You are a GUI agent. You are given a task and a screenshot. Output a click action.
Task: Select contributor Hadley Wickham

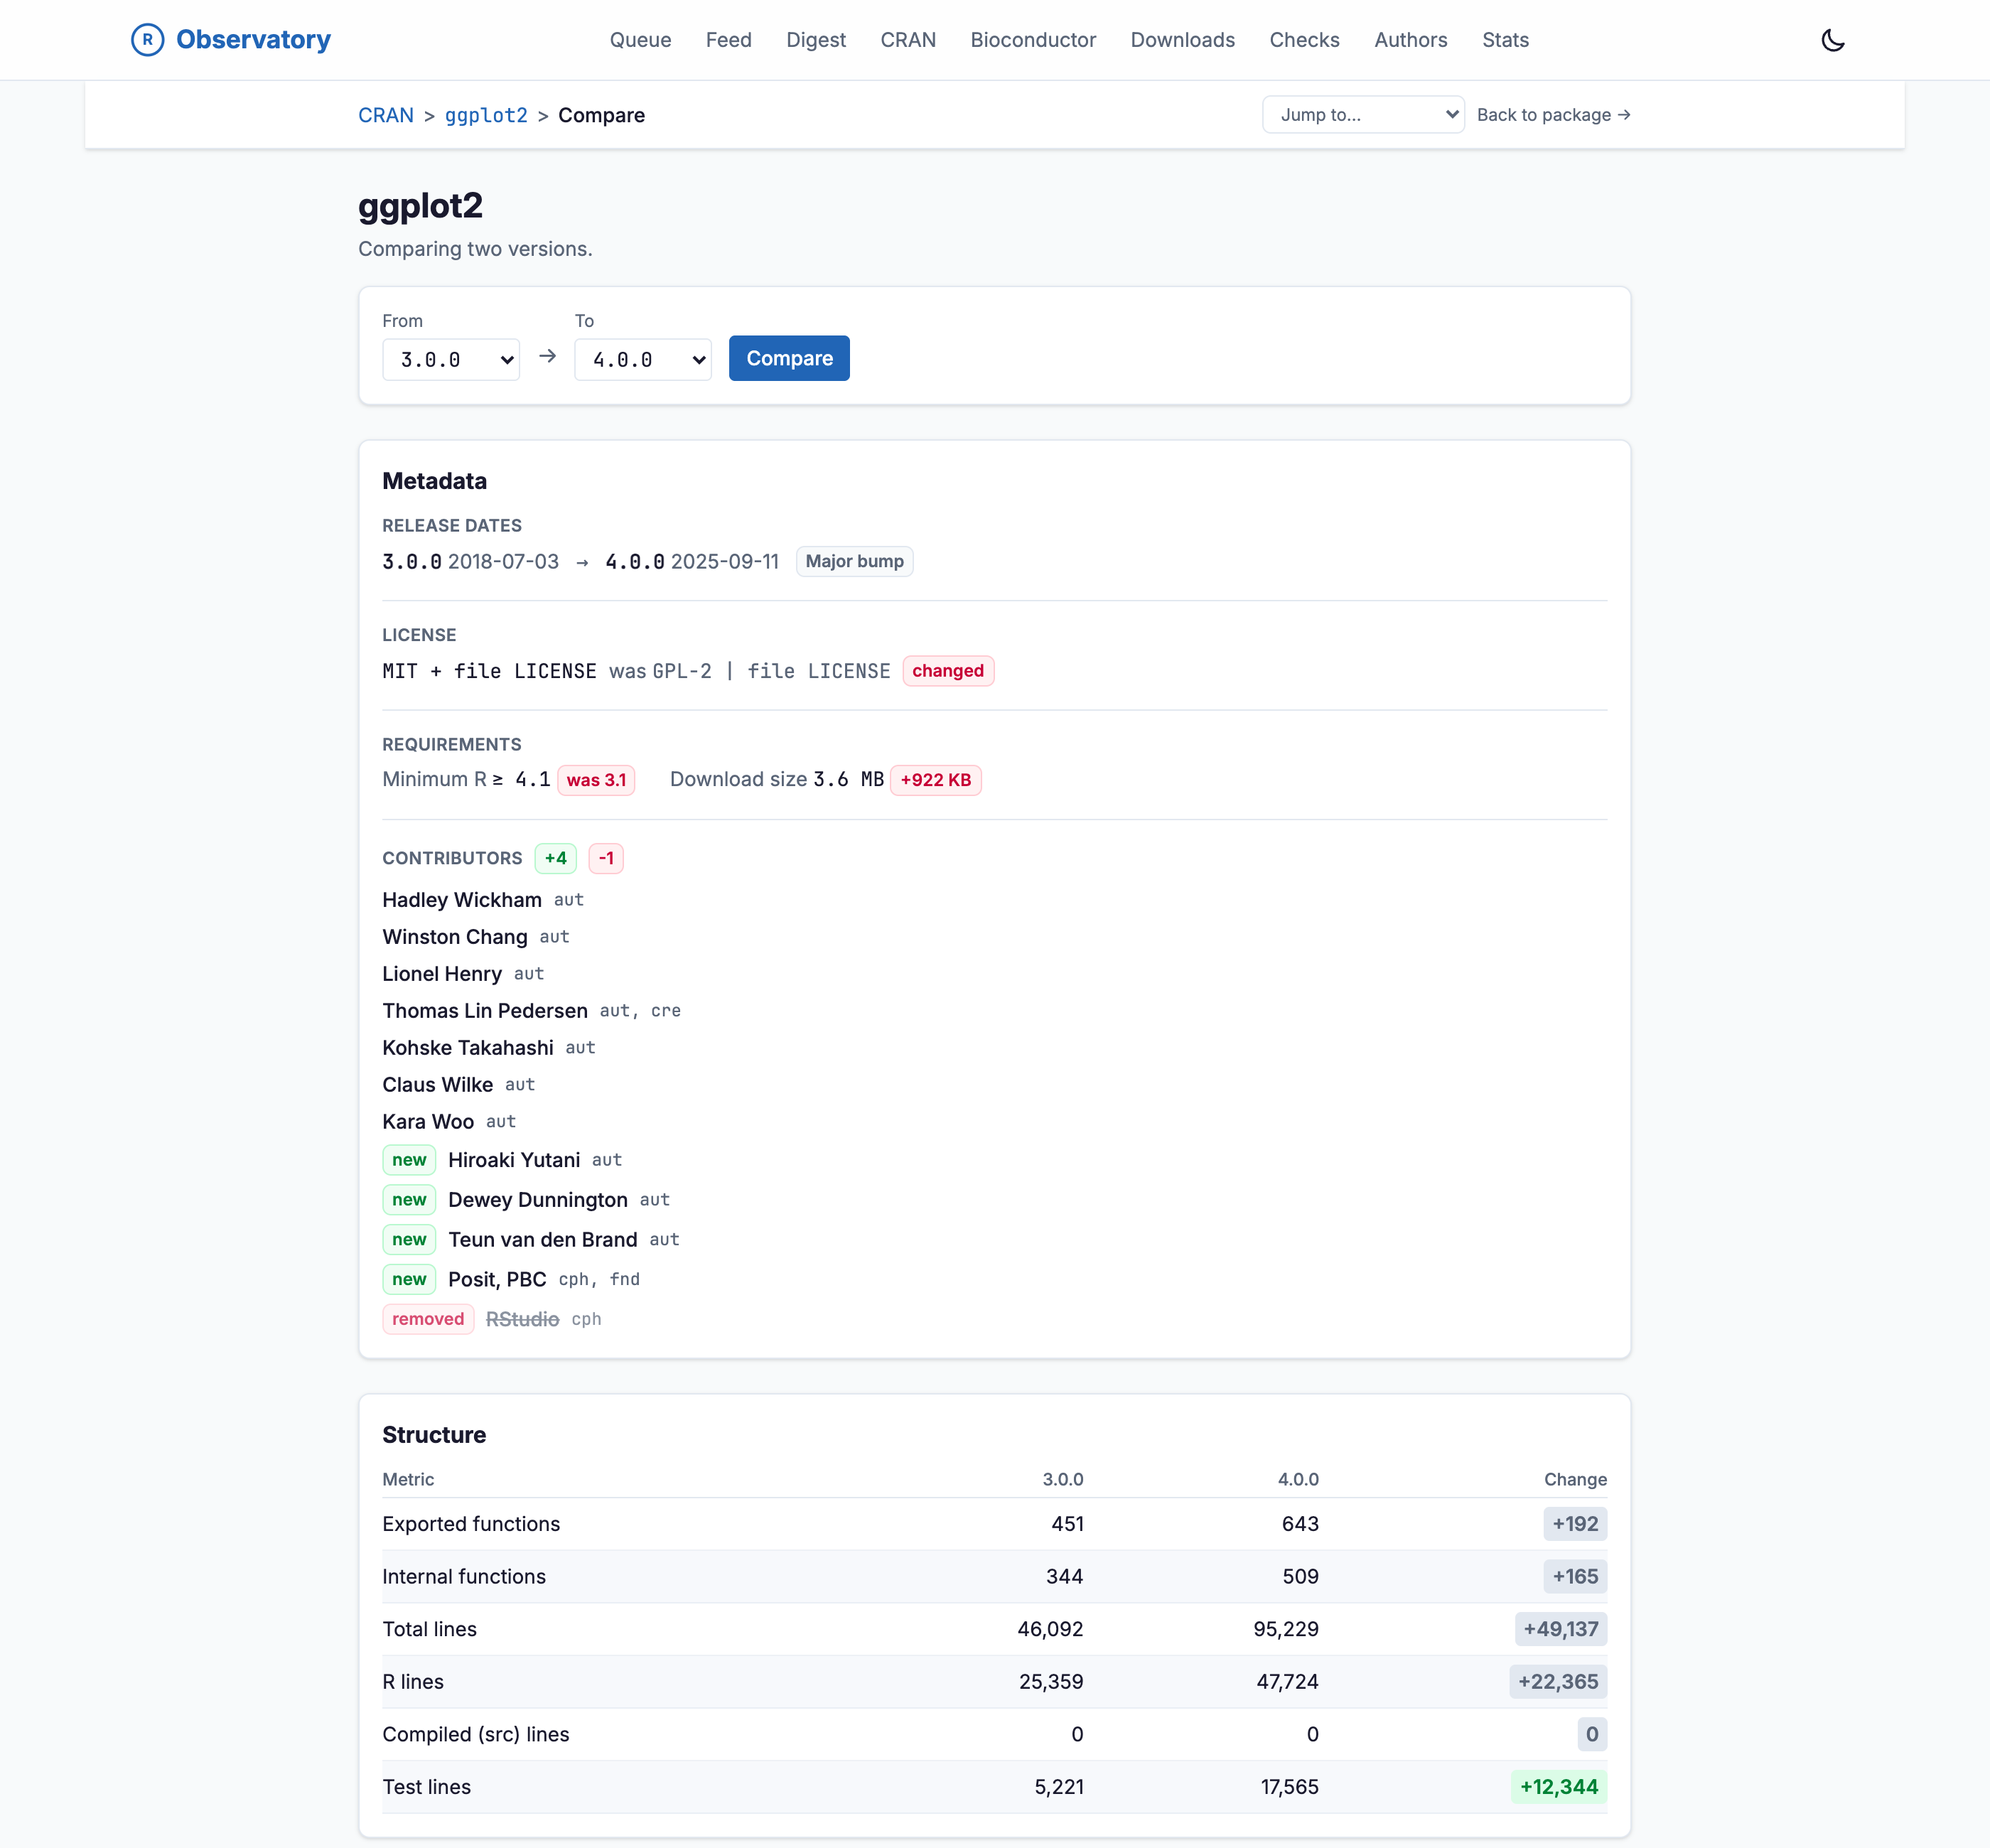click(x=461, y=900)
